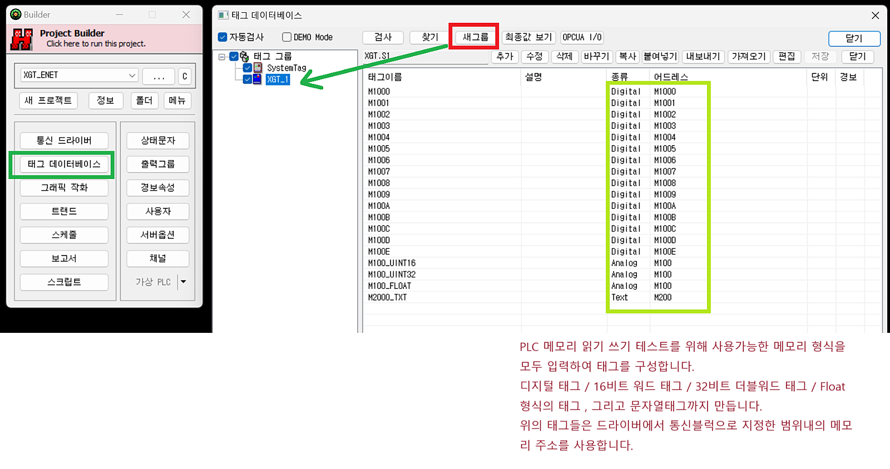The height and width of the screenshot is (469, 890).
Task: Click the 저장 save button
Action: (x=820, y=57)
